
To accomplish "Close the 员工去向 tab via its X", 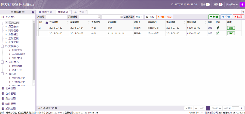I will tap(86, 11).
